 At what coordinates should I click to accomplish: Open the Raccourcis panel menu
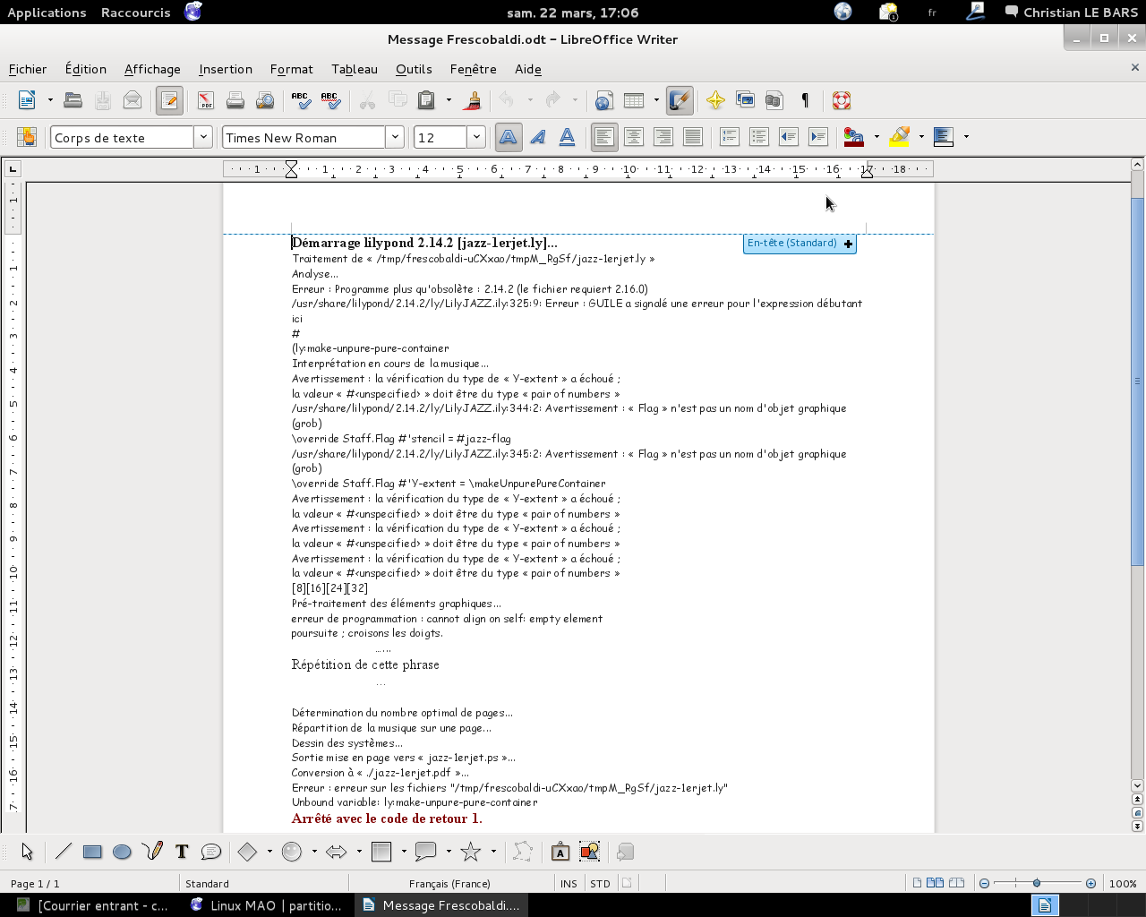[136, 13]
